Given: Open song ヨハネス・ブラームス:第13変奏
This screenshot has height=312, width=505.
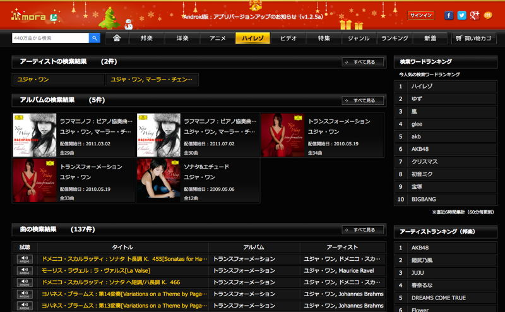Looking at the screenshot, I should [x=124, y=306].
